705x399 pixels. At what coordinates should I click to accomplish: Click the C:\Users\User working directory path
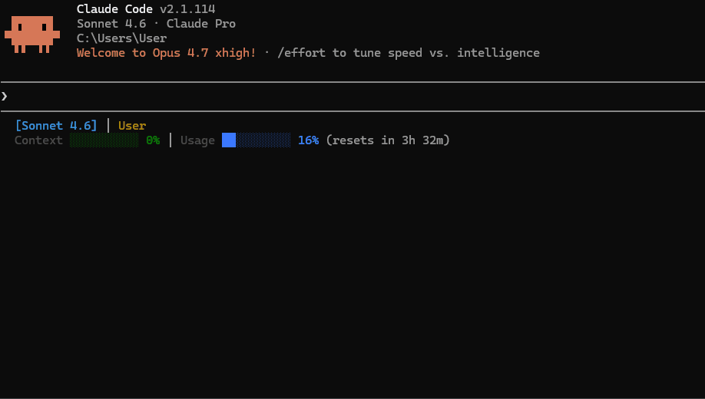(121, 38)
